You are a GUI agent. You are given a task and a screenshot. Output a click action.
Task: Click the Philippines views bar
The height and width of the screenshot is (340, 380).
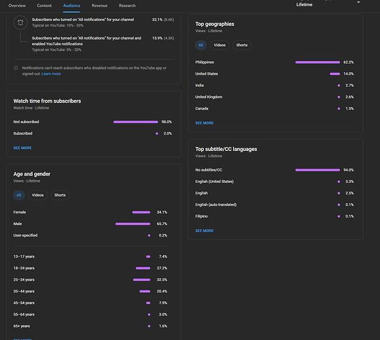(x=317, y=63)
